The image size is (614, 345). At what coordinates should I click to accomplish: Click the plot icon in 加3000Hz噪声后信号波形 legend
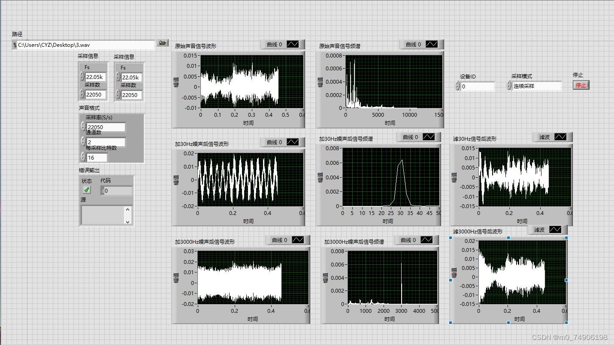(x=298, y=240)
